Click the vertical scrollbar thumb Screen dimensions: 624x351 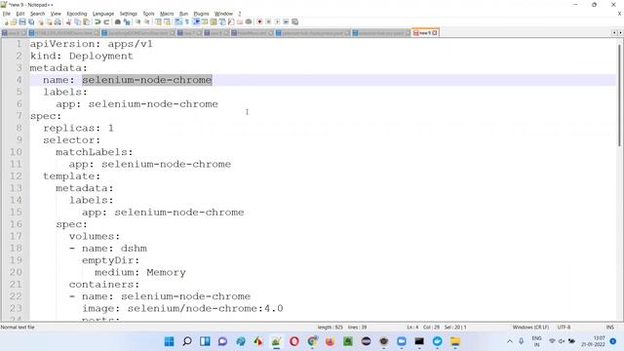619,95
